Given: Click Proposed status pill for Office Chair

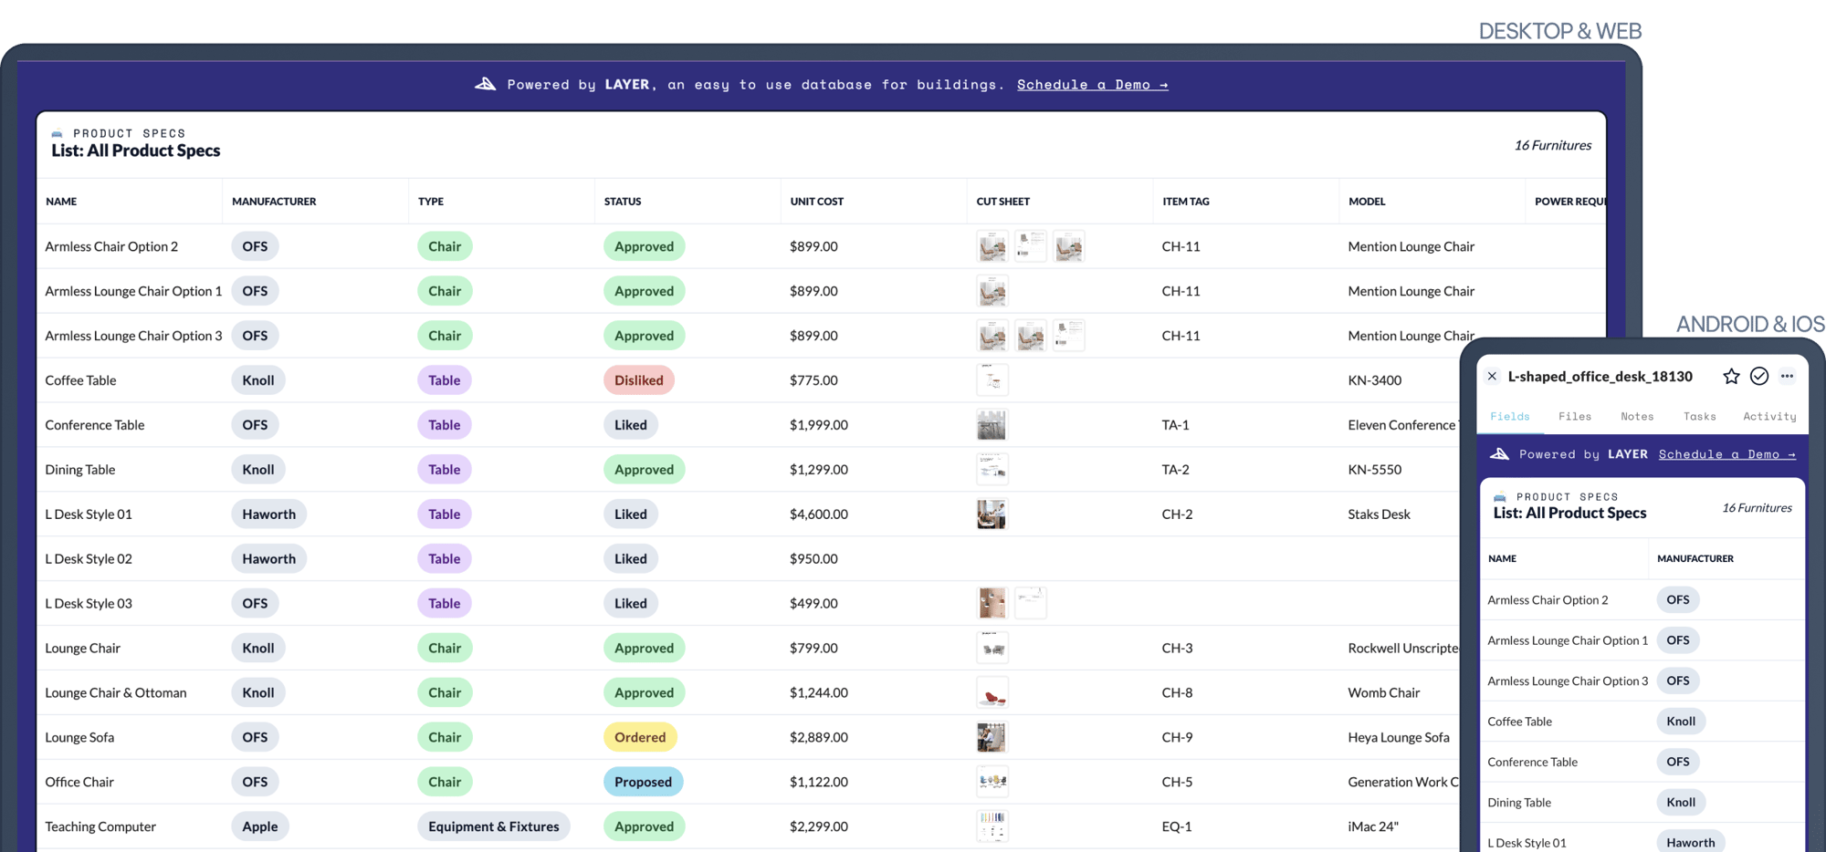Looking at the screenshot, I should click(643, 782).
